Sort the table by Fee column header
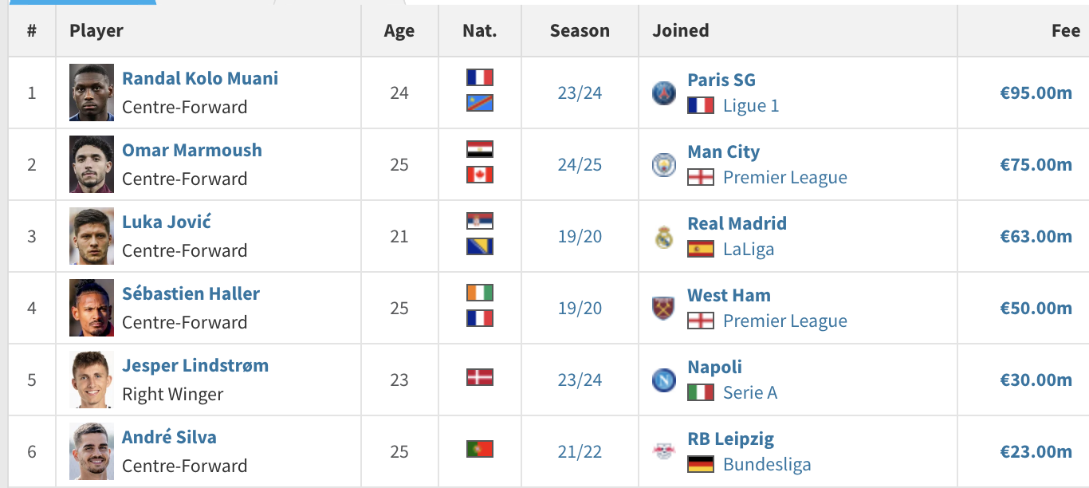Image resolution: width=1089 pixels, height=488 pixels. tap(1066, 31)
